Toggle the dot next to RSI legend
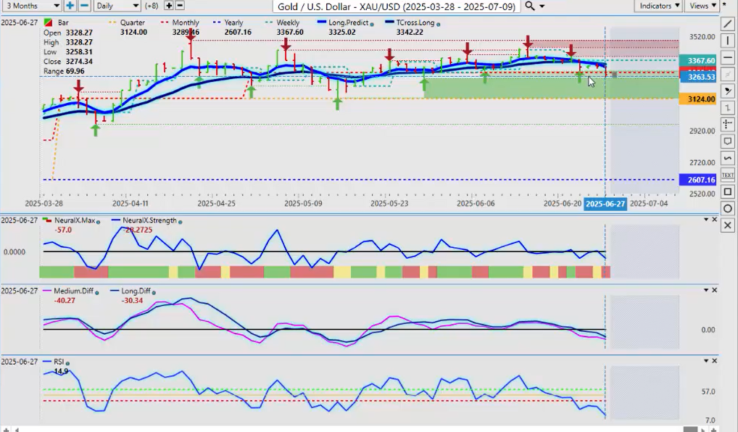Screen dimensions: 738x432 [x=69, y=362]
